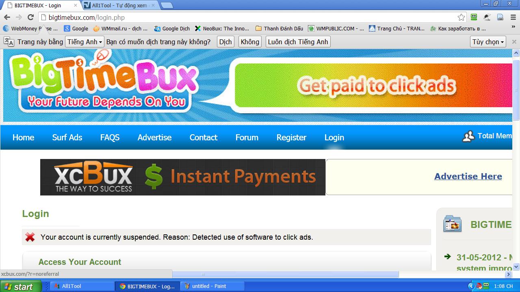
Task: Click the green extension icon in toolbar
Action: 474,17
